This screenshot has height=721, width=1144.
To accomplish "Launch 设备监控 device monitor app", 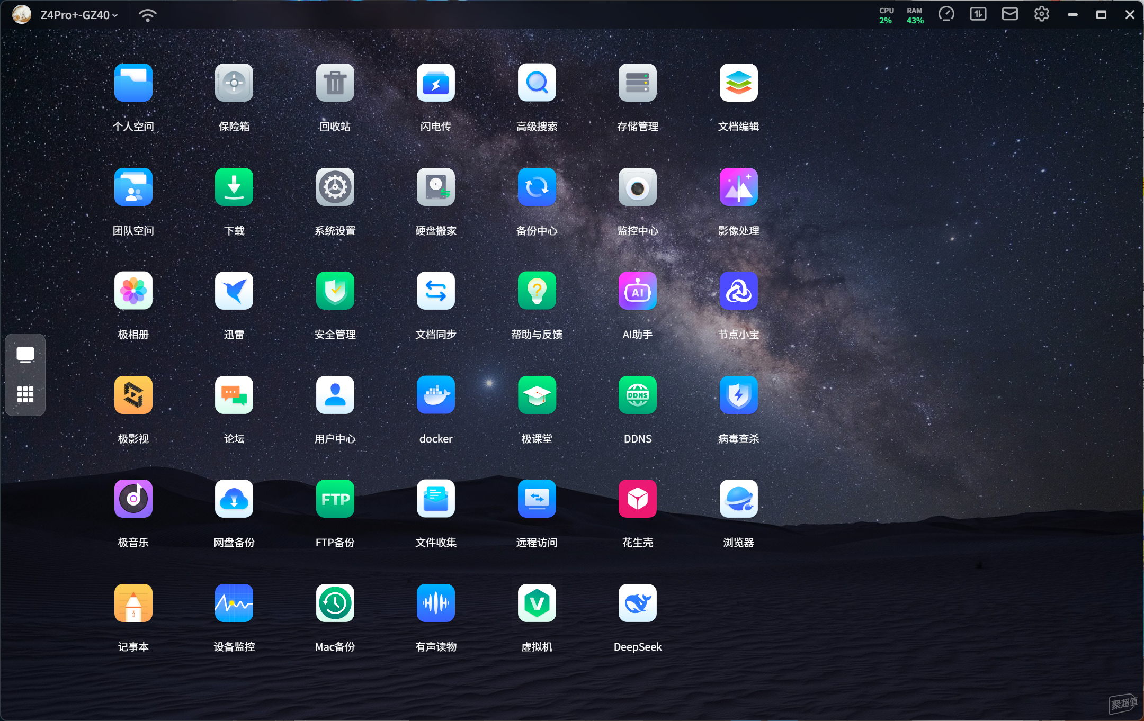I will (x=234, y=603).
